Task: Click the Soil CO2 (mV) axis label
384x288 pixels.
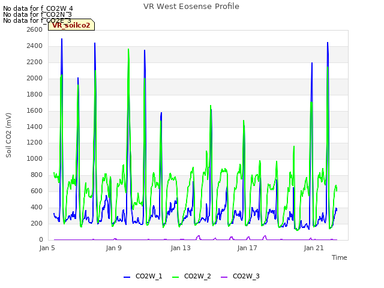Action: tap(8, 135)
